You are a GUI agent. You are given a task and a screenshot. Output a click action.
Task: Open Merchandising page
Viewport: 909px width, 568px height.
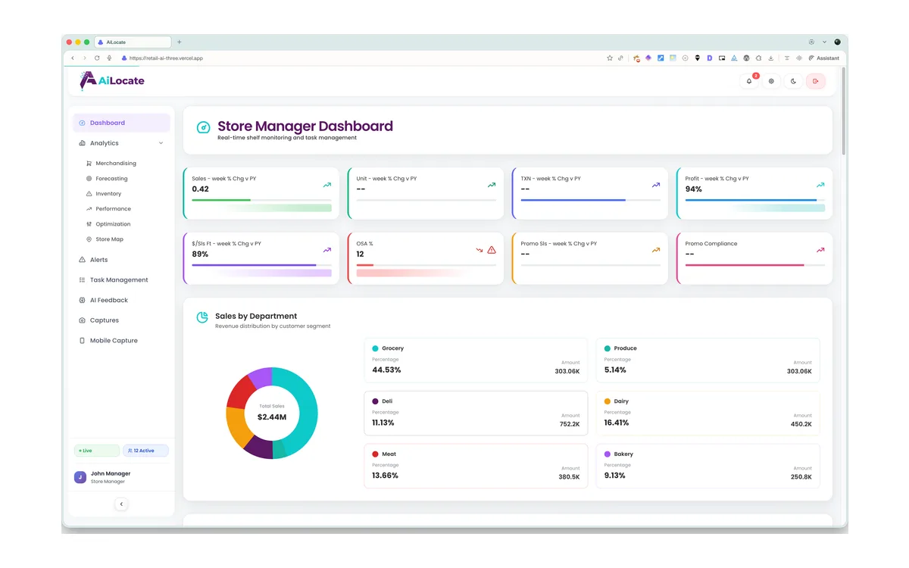(116, 164)
